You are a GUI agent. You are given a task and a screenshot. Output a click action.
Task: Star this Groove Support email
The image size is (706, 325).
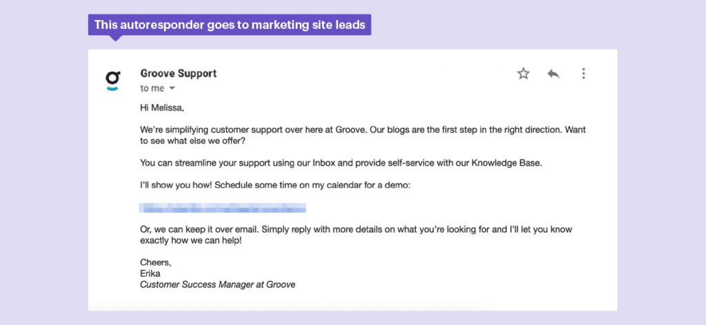click(523, 74)
